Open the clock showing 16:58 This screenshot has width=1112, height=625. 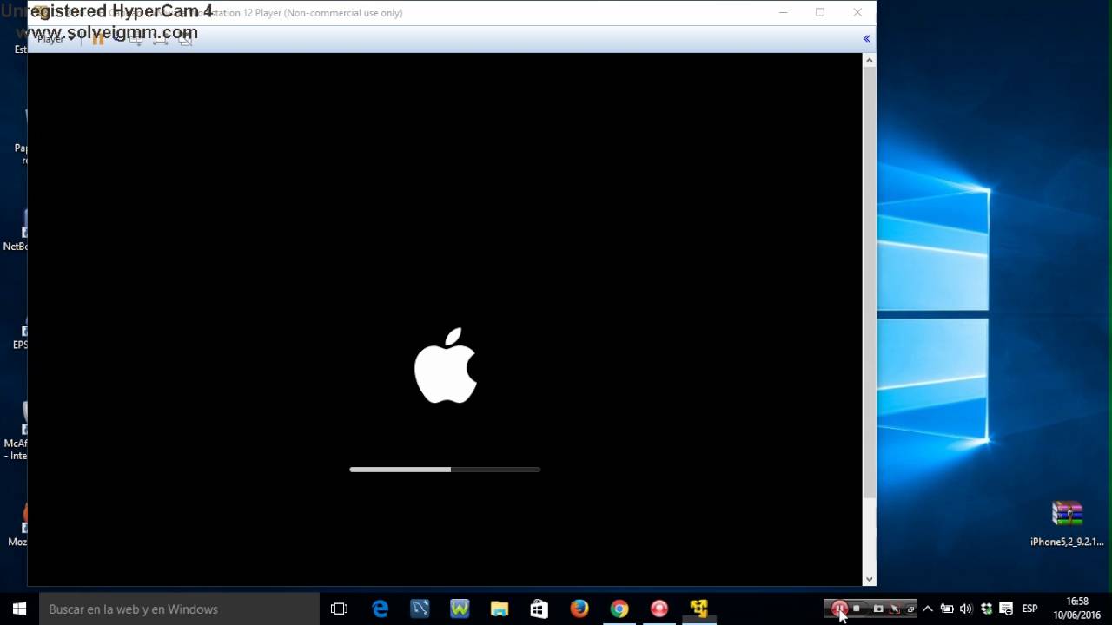coord(1077,609)
